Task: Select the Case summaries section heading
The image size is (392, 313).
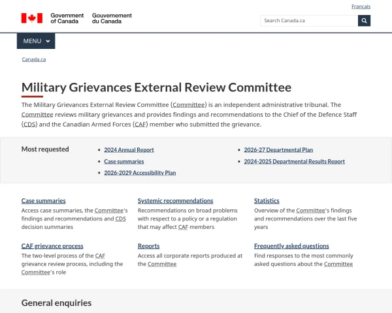Action: (44, 201)
